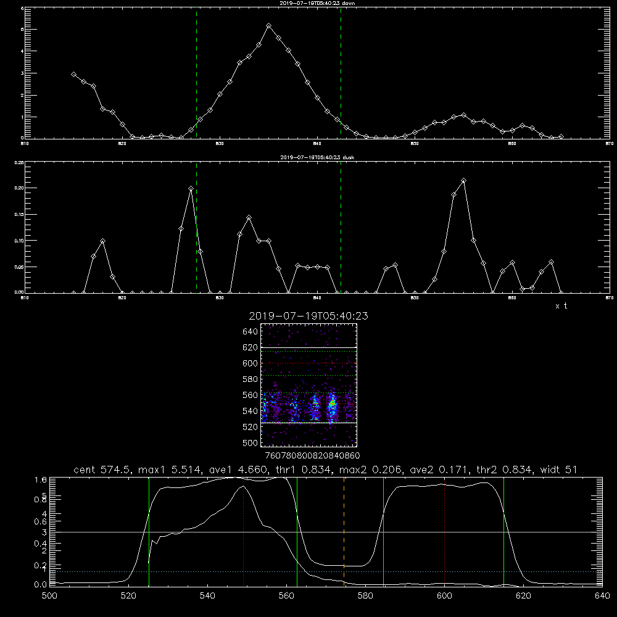Image resolution: width=617 pixels, height=617 pixels.
Task: Click the '500' x-axis label of bottom plot
Action: 49,596
